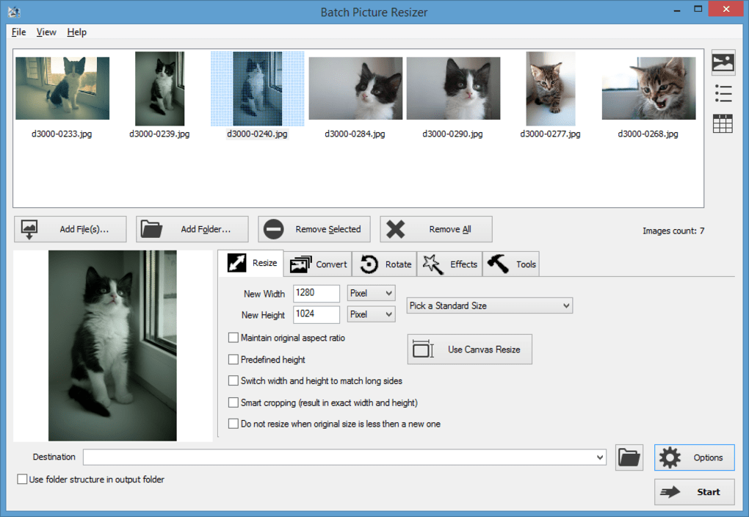749x517 pixels.
Task: Check Use folder structure in output folder
Action: pyautogui.click(x=22, y=480)
